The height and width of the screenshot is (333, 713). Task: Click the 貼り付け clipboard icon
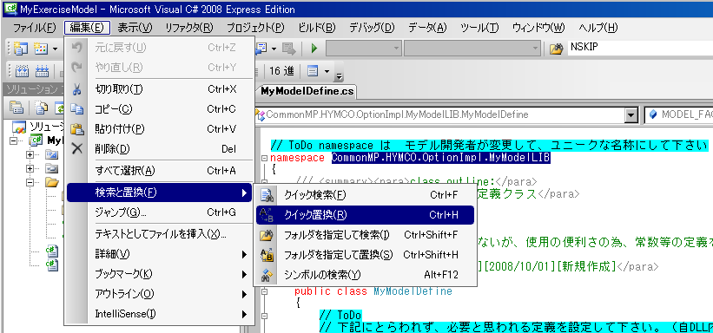[76, 129]
